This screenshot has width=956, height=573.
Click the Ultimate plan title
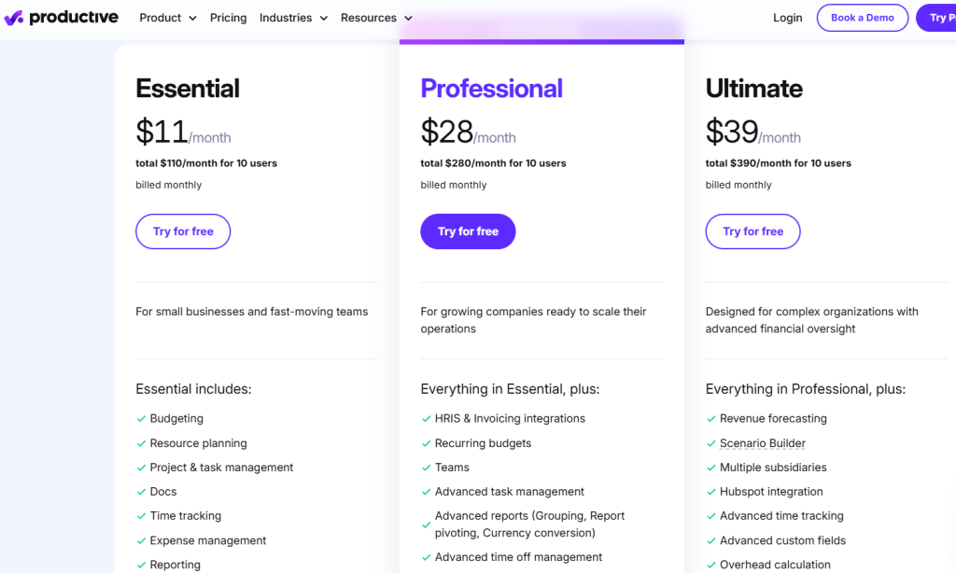click(x=753, y=89)
